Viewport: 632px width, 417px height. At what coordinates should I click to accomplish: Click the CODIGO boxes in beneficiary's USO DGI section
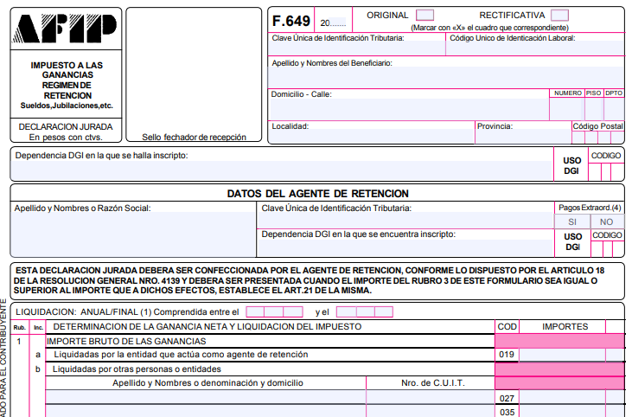(606, 172)
